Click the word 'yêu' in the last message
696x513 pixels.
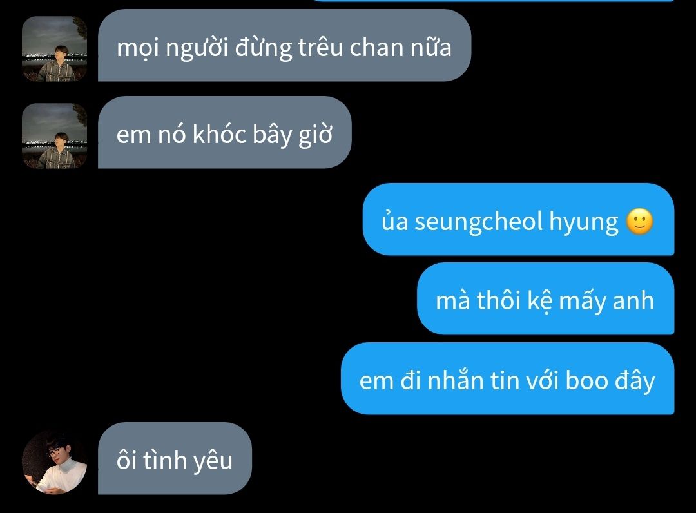(x=213, y=461)
